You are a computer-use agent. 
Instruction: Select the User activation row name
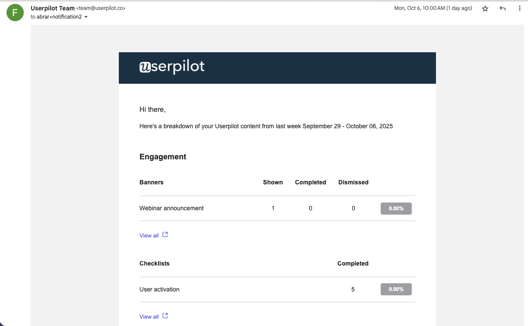click(x=159, y=289)
